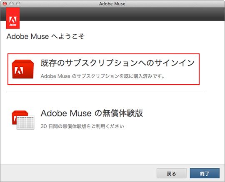
Task: Click 30 日間の無償体験版をご利用ください text
Action: pyautogui.click(x=82, y=126)
